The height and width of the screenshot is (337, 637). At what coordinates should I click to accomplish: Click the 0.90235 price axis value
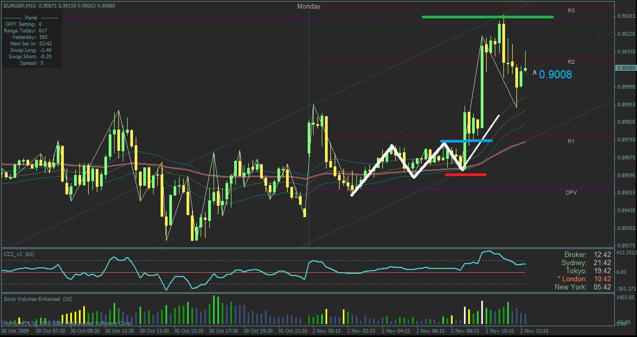pos(626,34)
